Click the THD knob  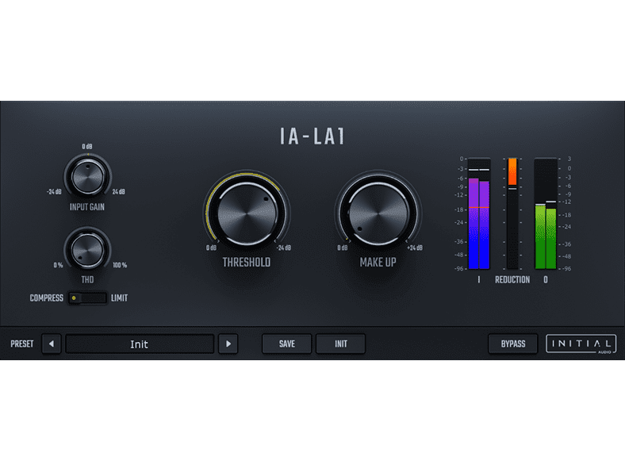point(87,250)
